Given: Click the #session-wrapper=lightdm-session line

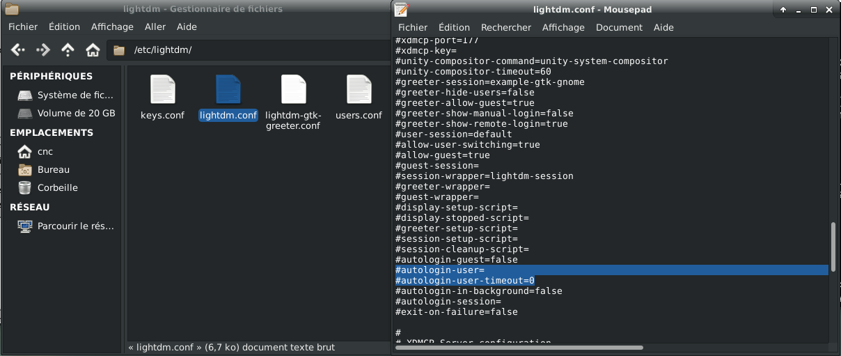Looking at the screenshot, I should [484, 176].
